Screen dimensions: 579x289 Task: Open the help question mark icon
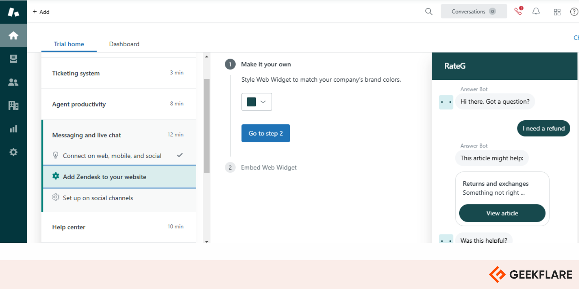[x=574, y=12]
